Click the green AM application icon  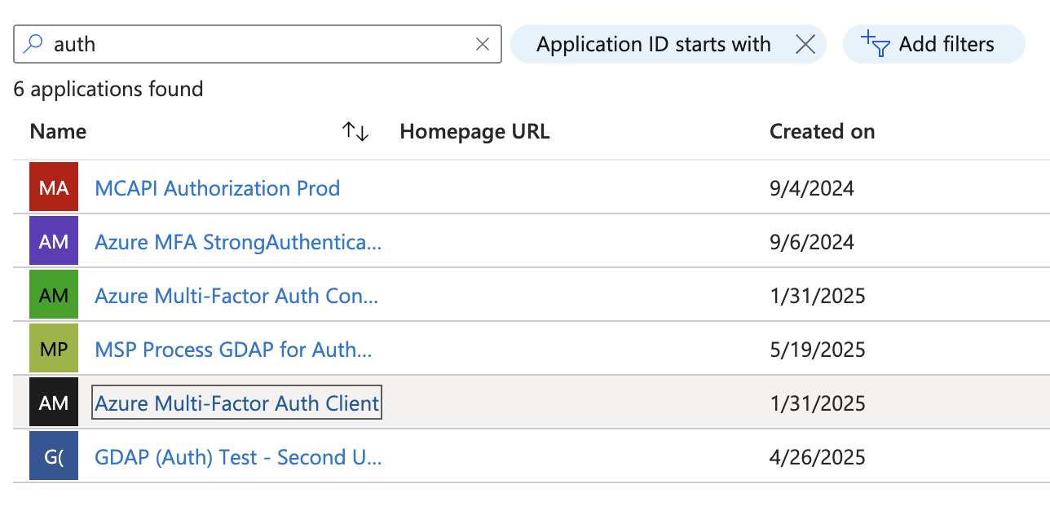[x=54, y=295]
